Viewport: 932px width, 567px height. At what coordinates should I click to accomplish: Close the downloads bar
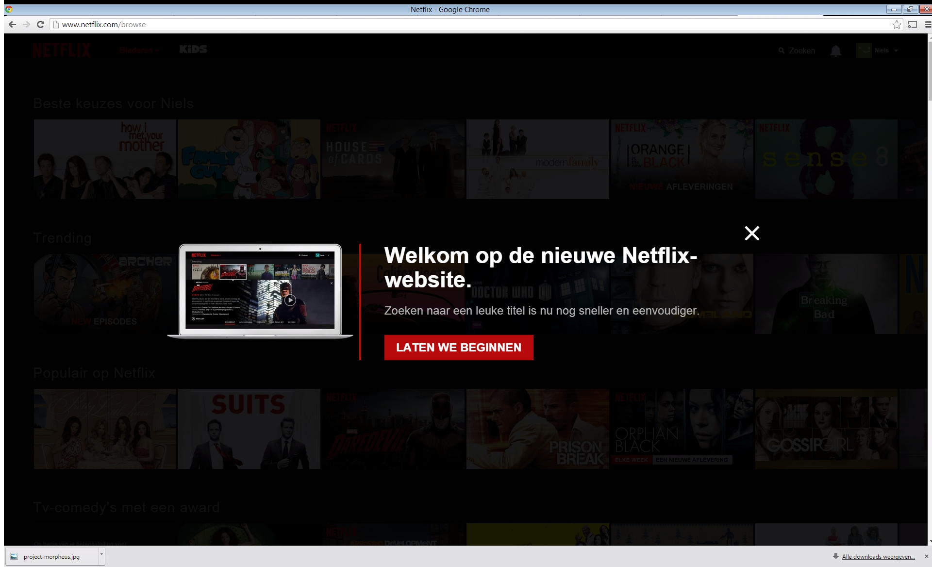926,556
